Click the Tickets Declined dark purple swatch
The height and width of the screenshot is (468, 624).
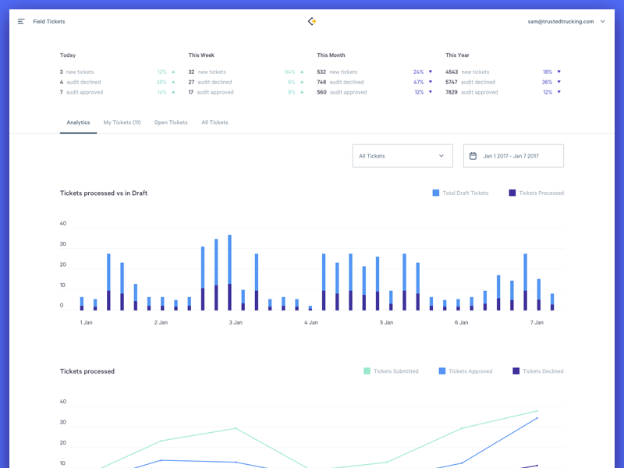pos(516,371)
